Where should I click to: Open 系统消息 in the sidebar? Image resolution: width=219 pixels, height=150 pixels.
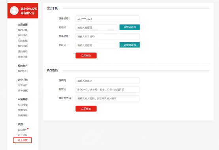pos(23,115)
